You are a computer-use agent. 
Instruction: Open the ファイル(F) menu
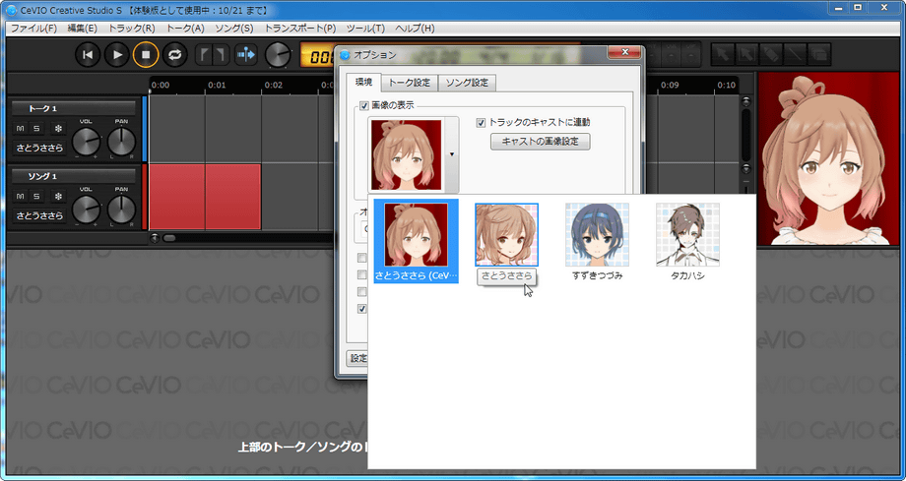tap(33, 28)
